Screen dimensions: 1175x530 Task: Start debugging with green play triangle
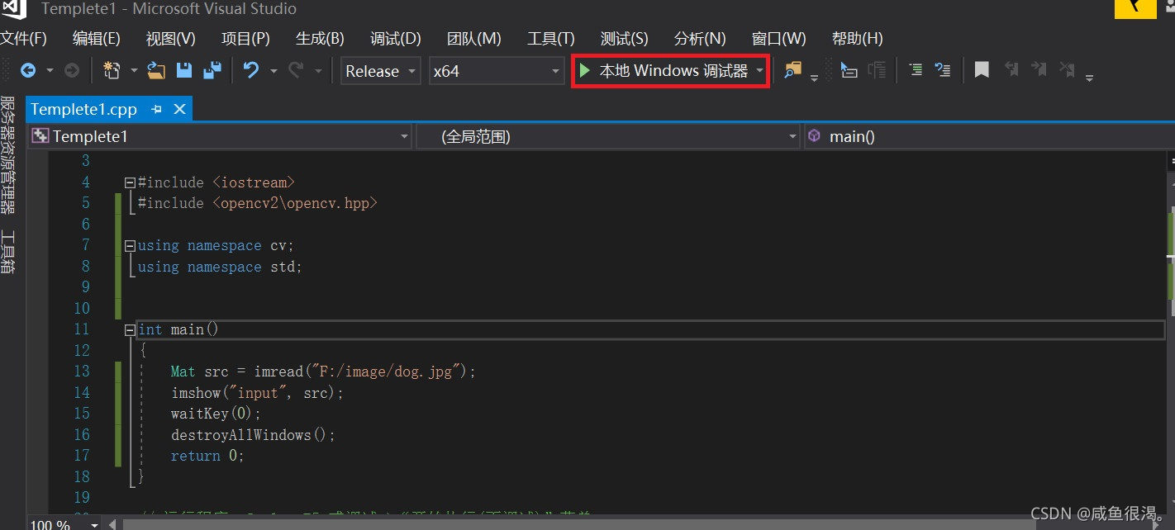pyautogui.click(x=584, y=71)
